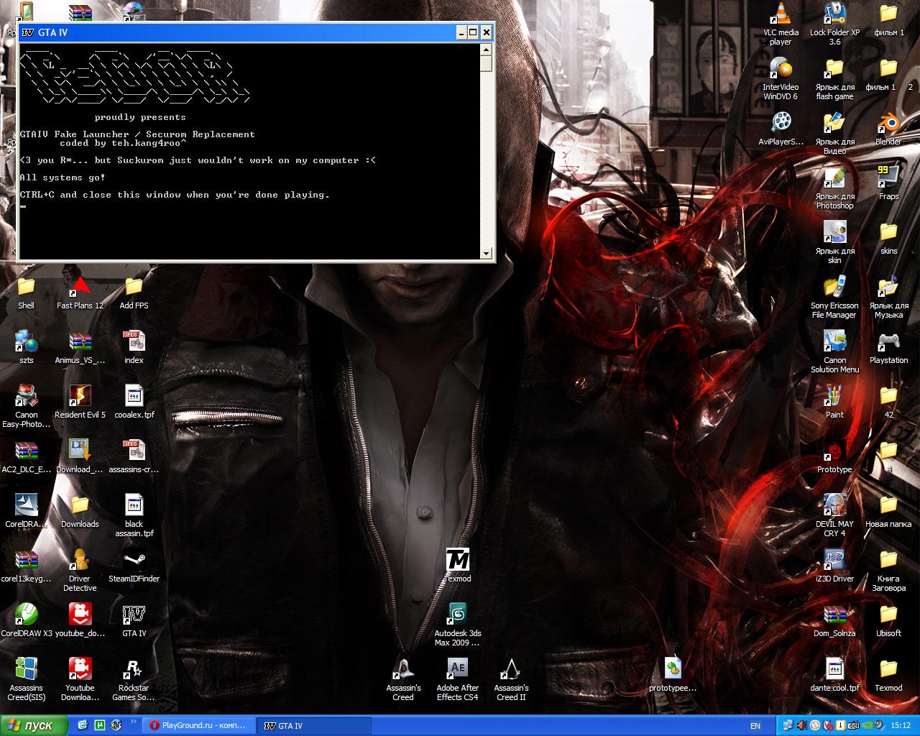Select the corel13keyg archive icon
920x736 pixels.
[x=27, y=565]
